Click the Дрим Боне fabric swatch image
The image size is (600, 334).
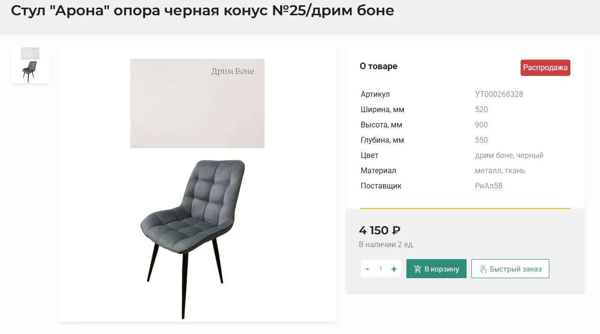(x=197, y=103)
